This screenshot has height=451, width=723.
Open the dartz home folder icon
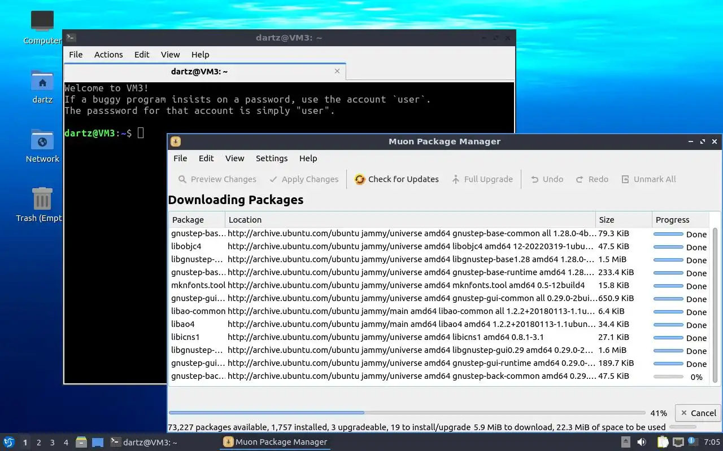pos(42,87)
